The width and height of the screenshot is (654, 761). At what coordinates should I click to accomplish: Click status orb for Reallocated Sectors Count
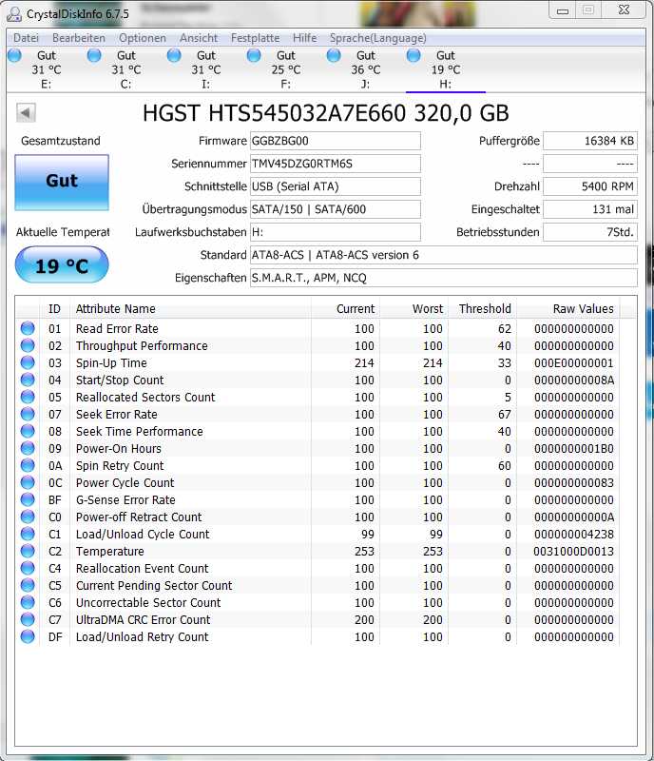[x=28, y=397]
